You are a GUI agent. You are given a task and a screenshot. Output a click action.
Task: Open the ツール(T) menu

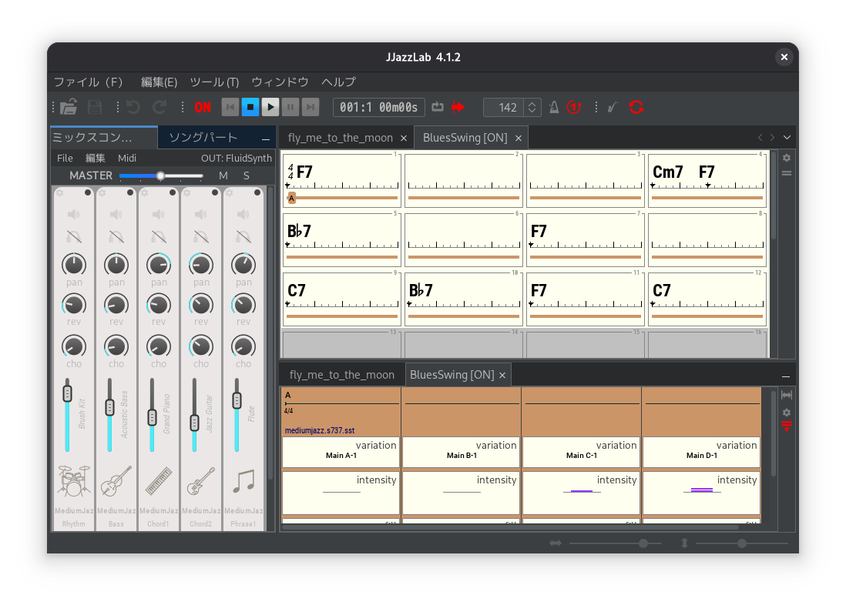tap(214, 82)
